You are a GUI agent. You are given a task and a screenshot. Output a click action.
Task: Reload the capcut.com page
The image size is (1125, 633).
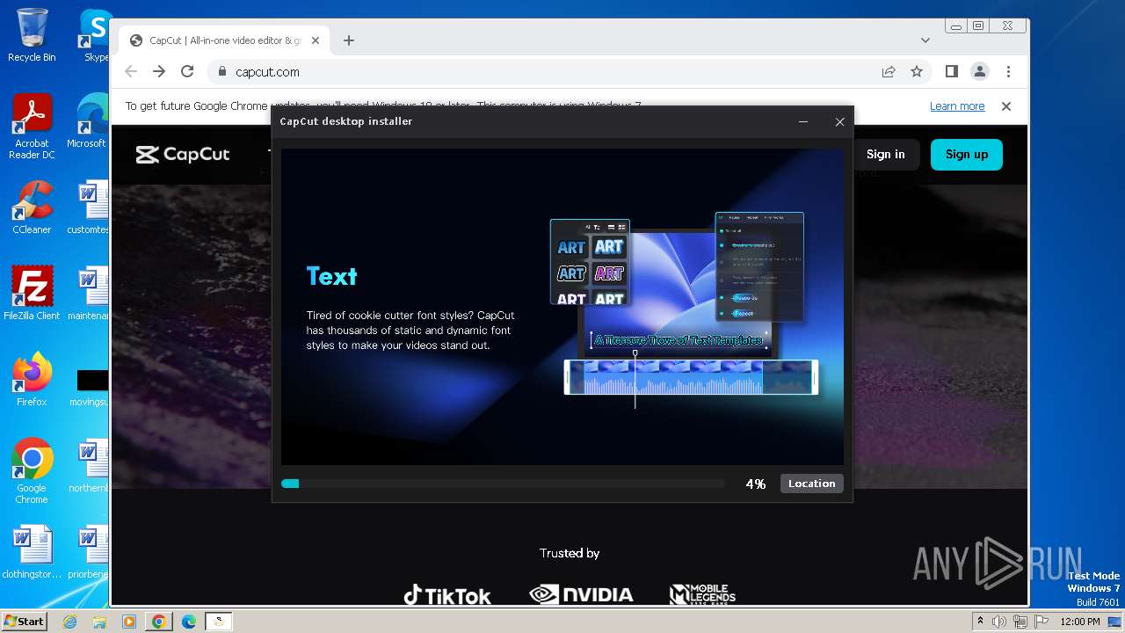187,71
